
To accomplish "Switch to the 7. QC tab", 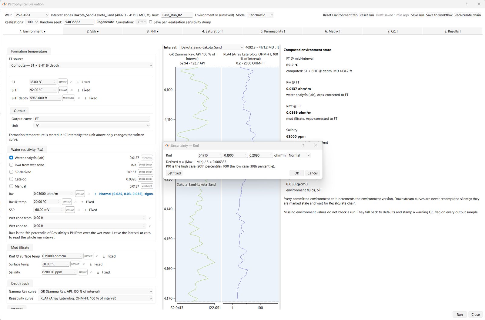I will [x=393, y=31].
